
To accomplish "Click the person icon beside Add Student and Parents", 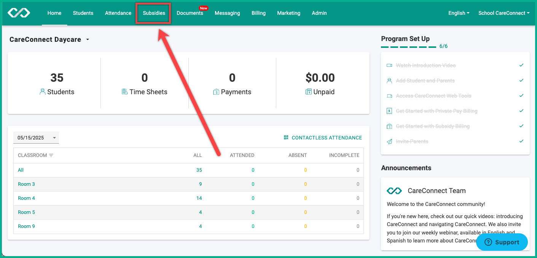I will click(x=389, y=81).
